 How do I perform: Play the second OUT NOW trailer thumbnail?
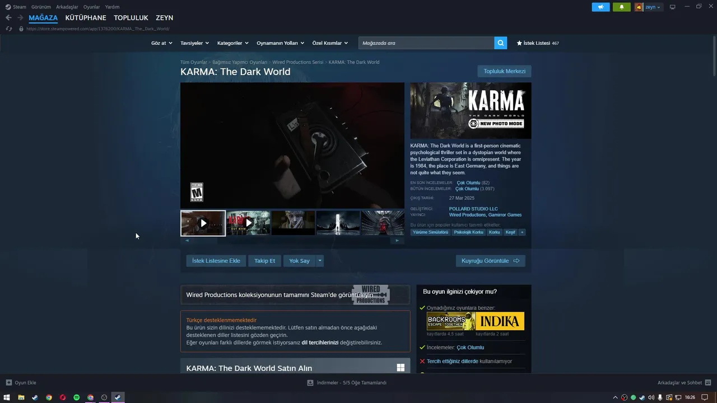pyautogui.click(x=248, y=223)
